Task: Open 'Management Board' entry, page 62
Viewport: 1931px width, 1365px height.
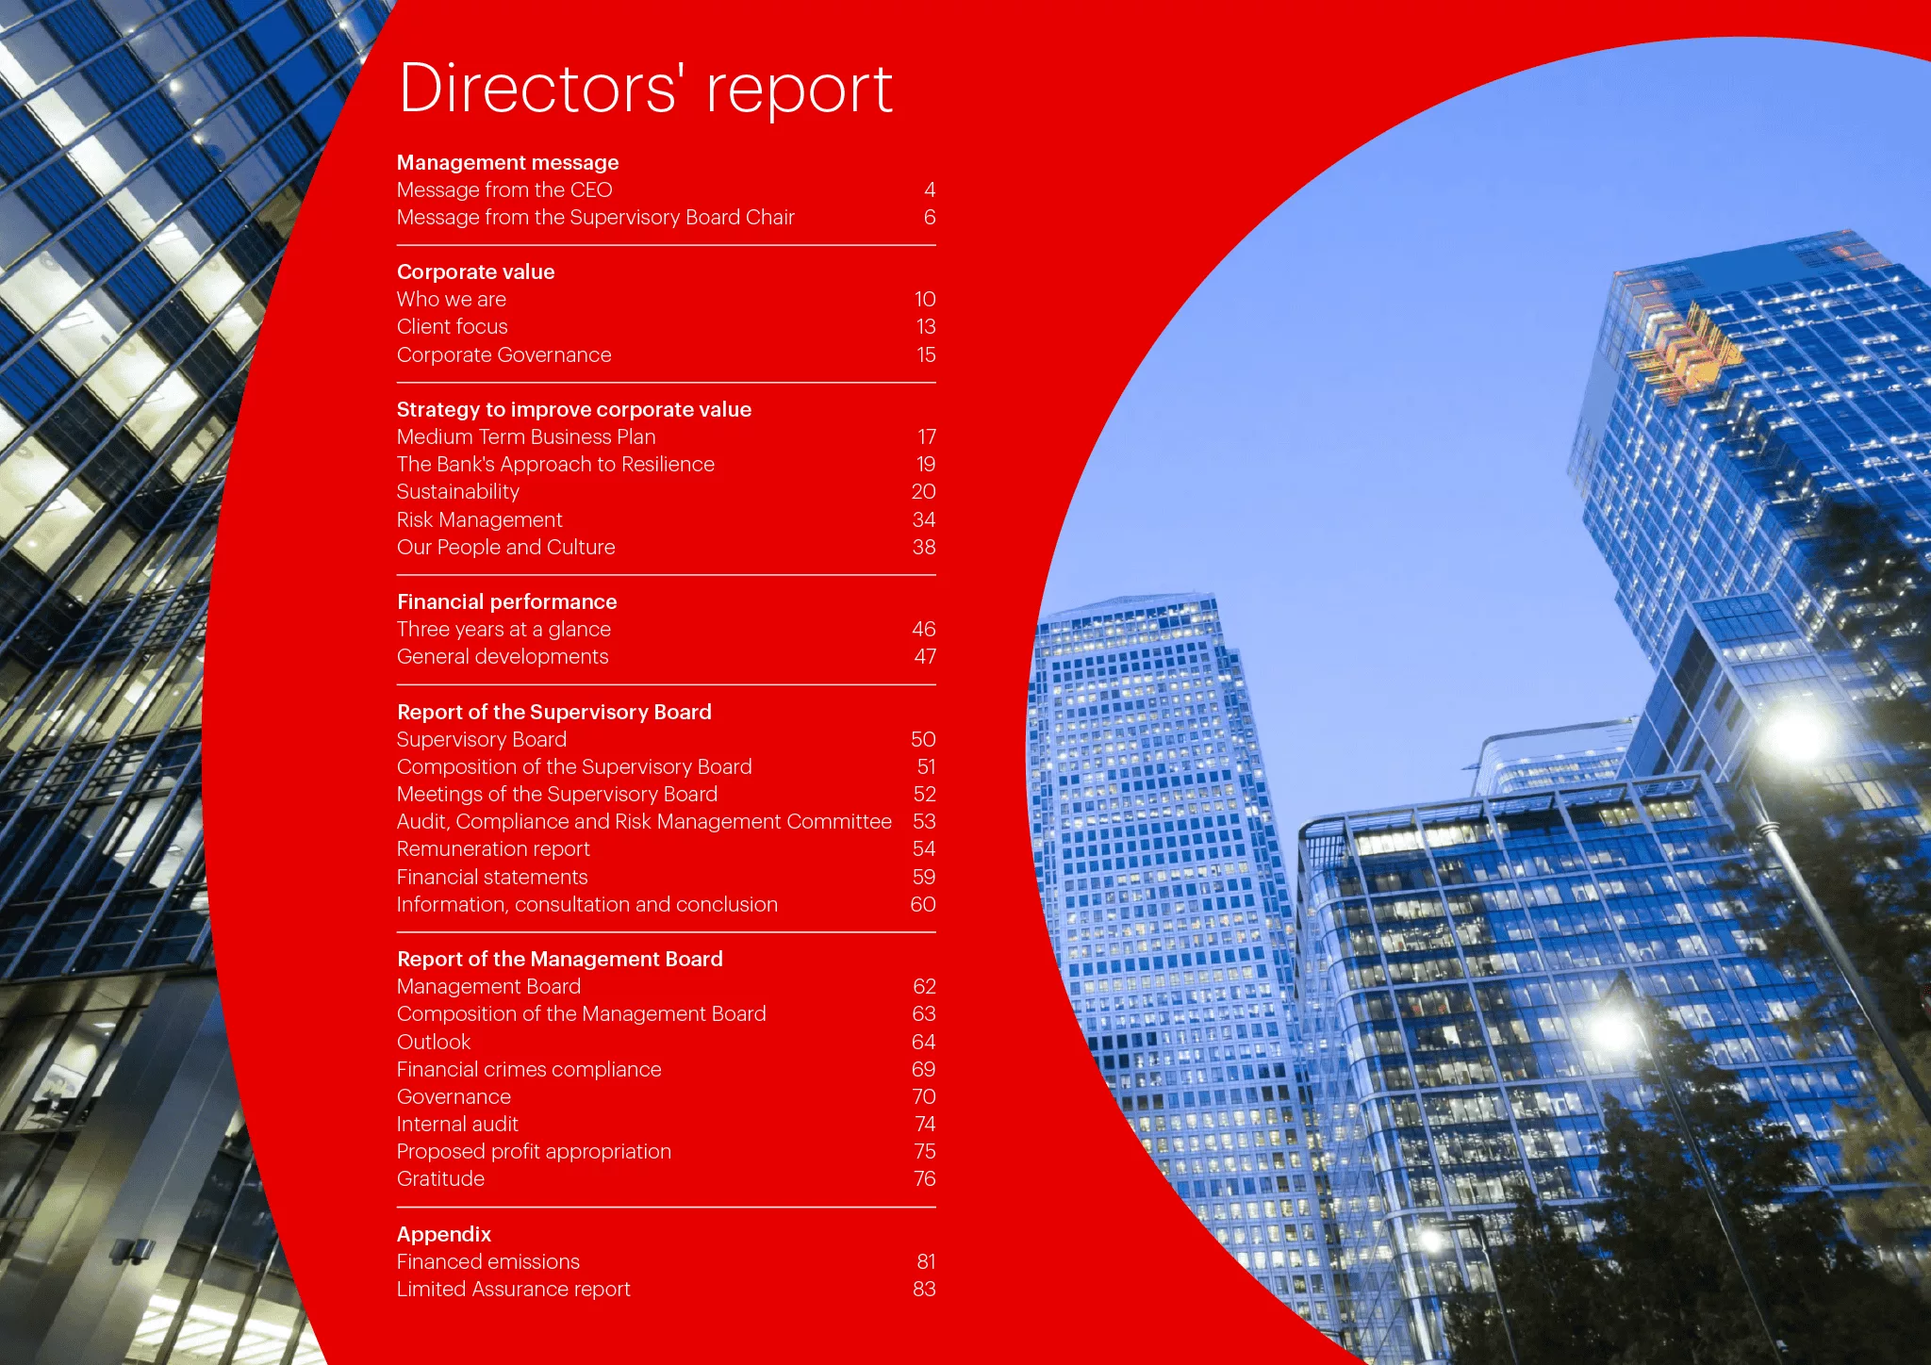Action: pos(666,987)
